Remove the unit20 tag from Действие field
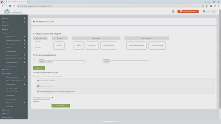This screenshot has height=124, width=221. (109, 62)
